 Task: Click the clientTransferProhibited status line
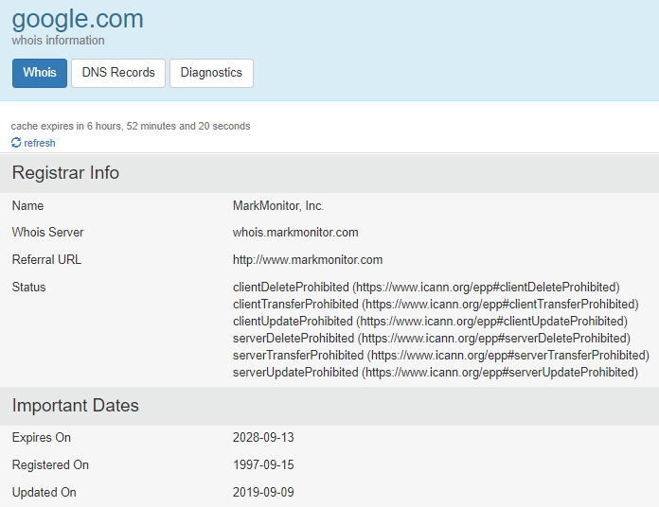click(x=436, y=305)
